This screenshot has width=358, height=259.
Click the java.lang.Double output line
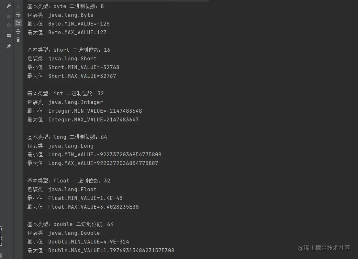click(x=74, y=233)
